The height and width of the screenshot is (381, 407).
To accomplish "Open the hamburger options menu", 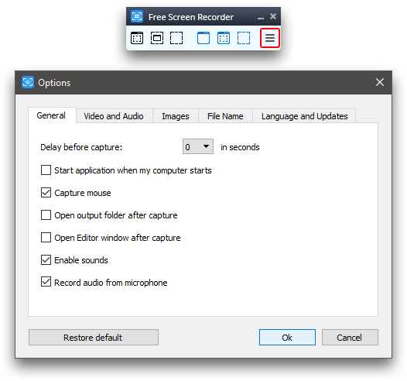I will [x=270, y=38].
